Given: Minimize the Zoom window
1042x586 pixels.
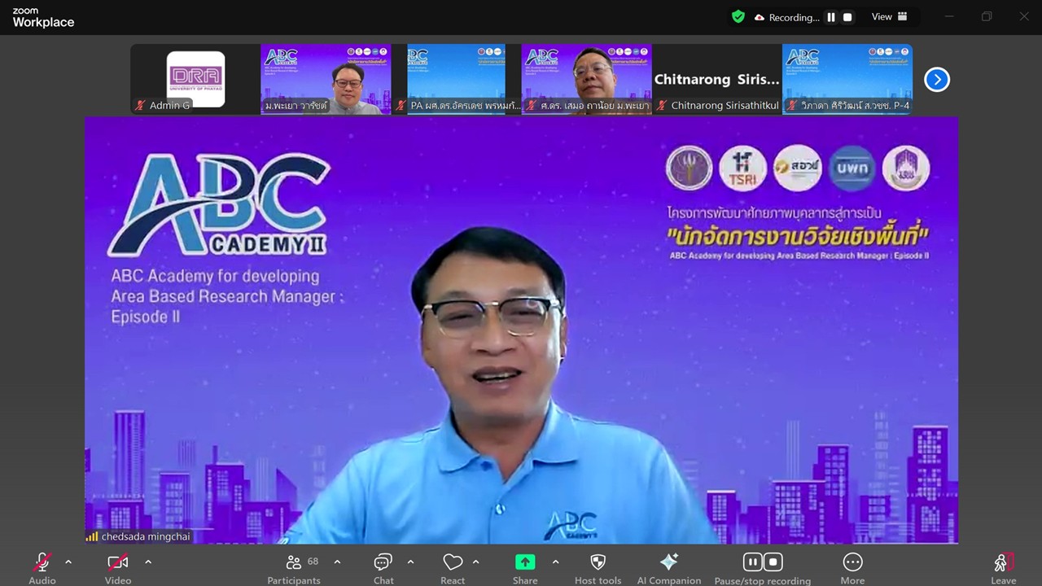Looking at the screenshot, I should (x=949, y=16).
